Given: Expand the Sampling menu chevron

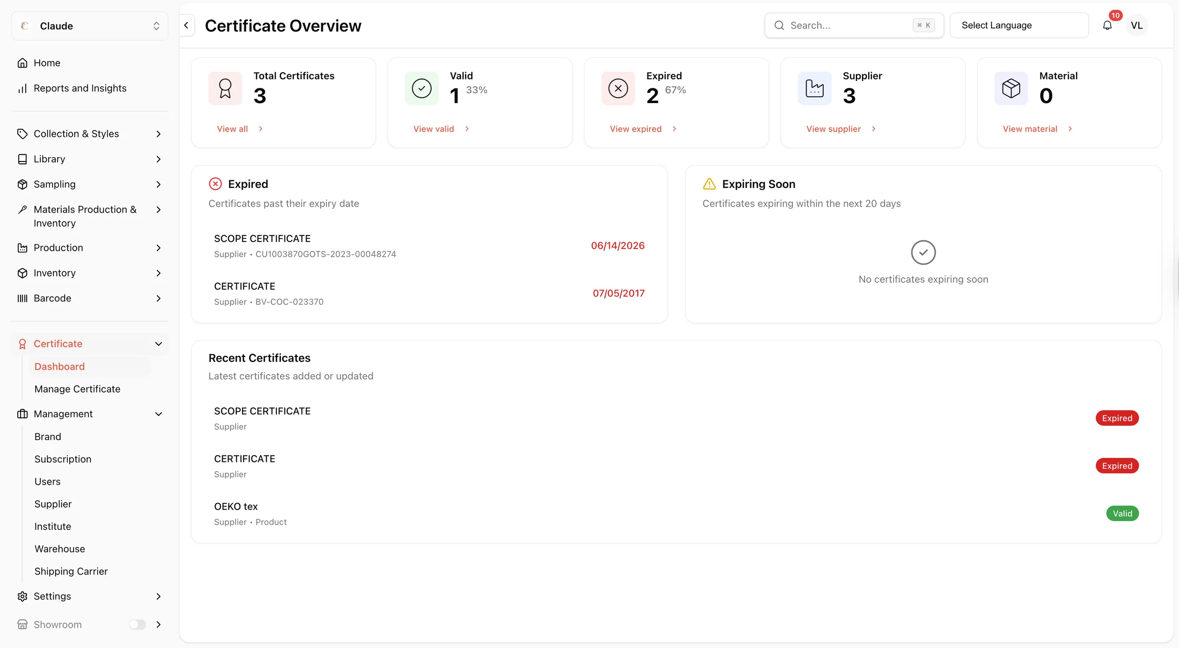Looking at the screenshot, I should point(158,185).
